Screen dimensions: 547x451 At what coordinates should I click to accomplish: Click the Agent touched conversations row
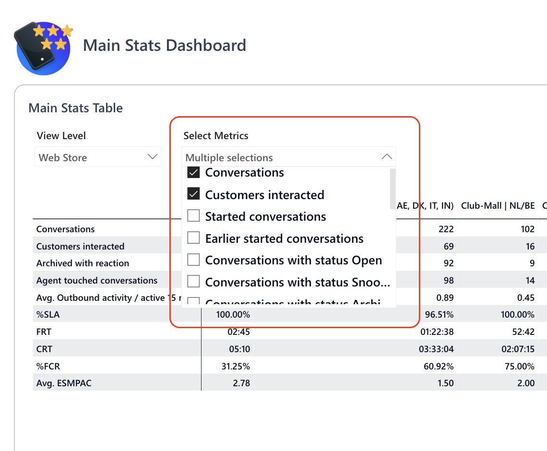(96, 281)
